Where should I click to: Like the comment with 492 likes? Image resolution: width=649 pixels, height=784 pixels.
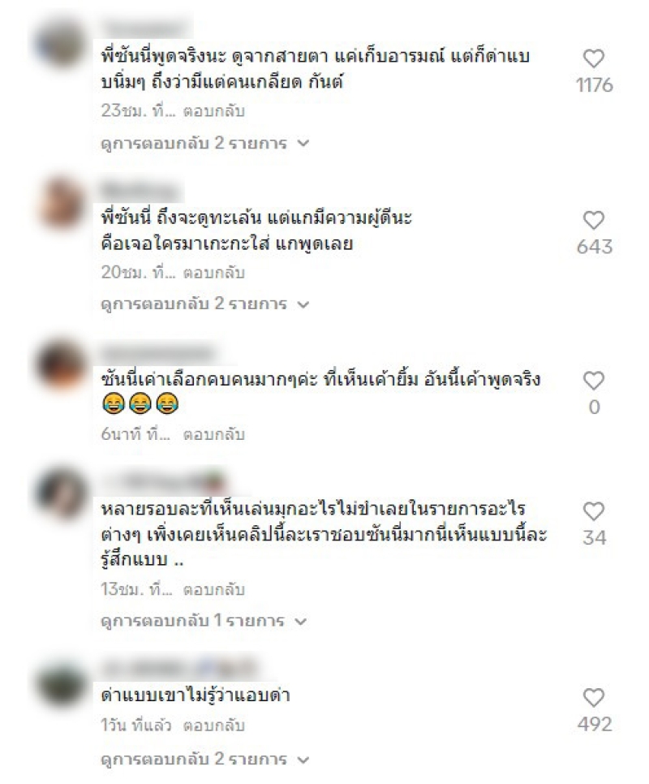point(594,697)
